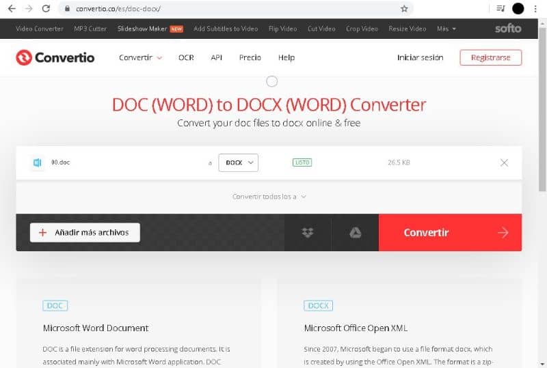Image resolution: width=547 pixels, height=368 pixels.
Task: Click the plus icon in Añadir más archivos
Action: pos(42,232)
